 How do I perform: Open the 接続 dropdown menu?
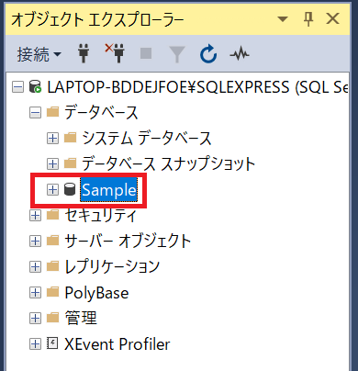[x=39, y=54]
